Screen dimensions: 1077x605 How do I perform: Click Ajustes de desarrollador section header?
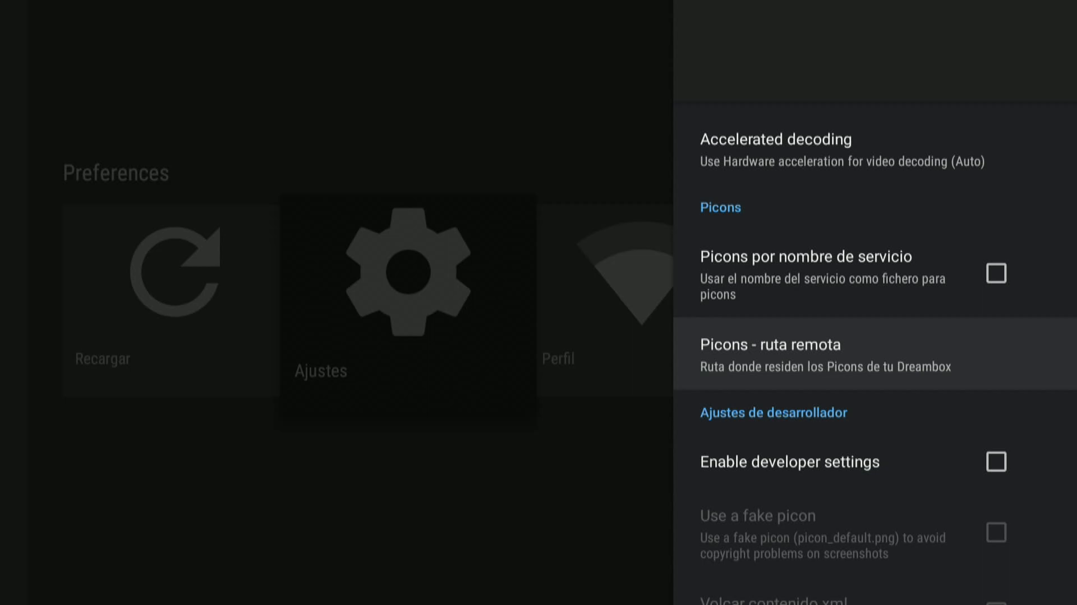point(774,413)
